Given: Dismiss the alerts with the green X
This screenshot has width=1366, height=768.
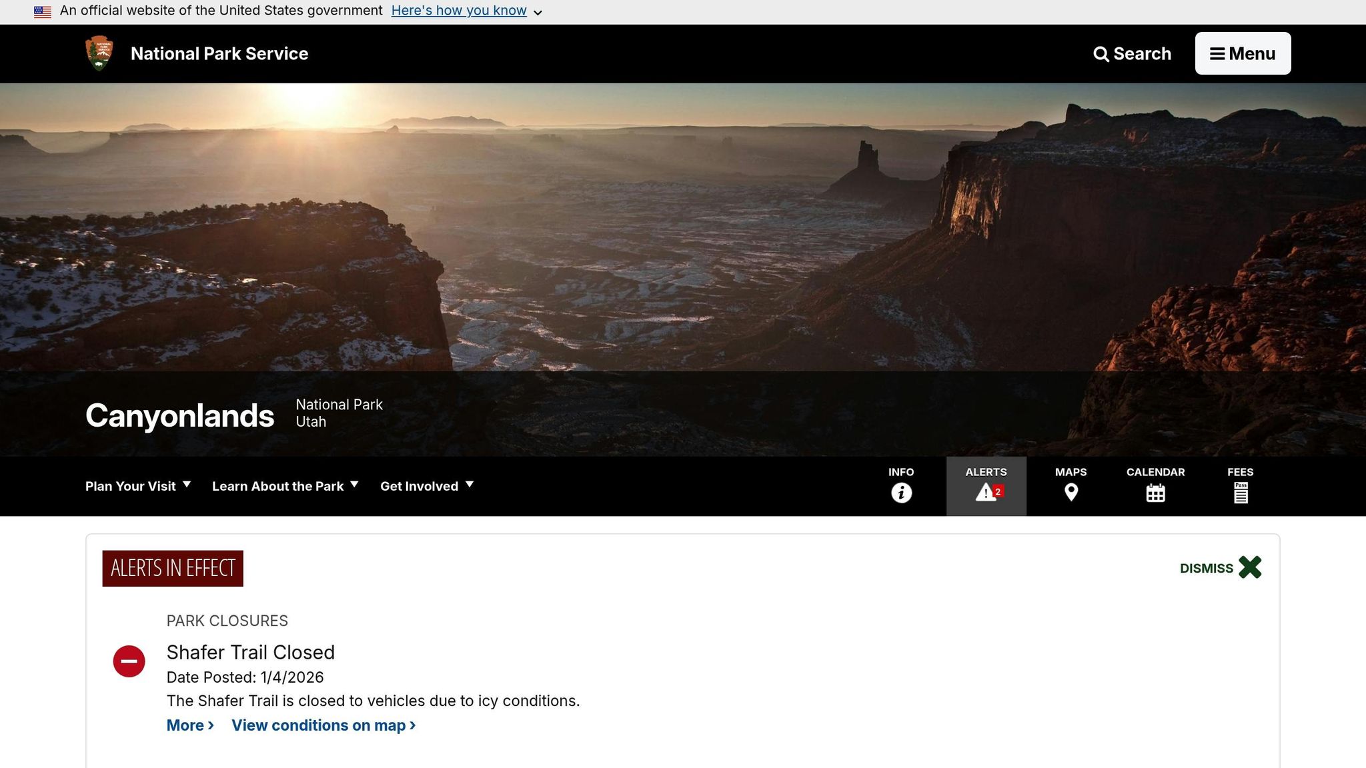Looking at the screenshot, I should click(1250, 567).
